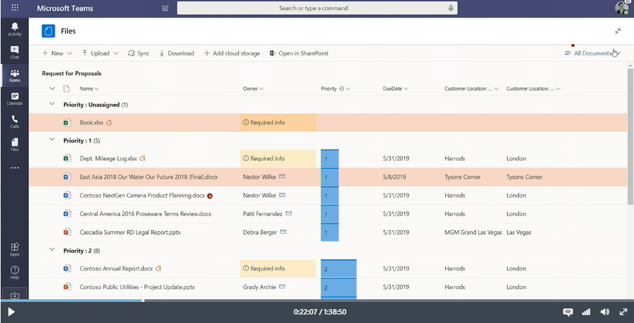Click Add cloud storage
Screen dimensions: 634x323
(x=232, y=53)
